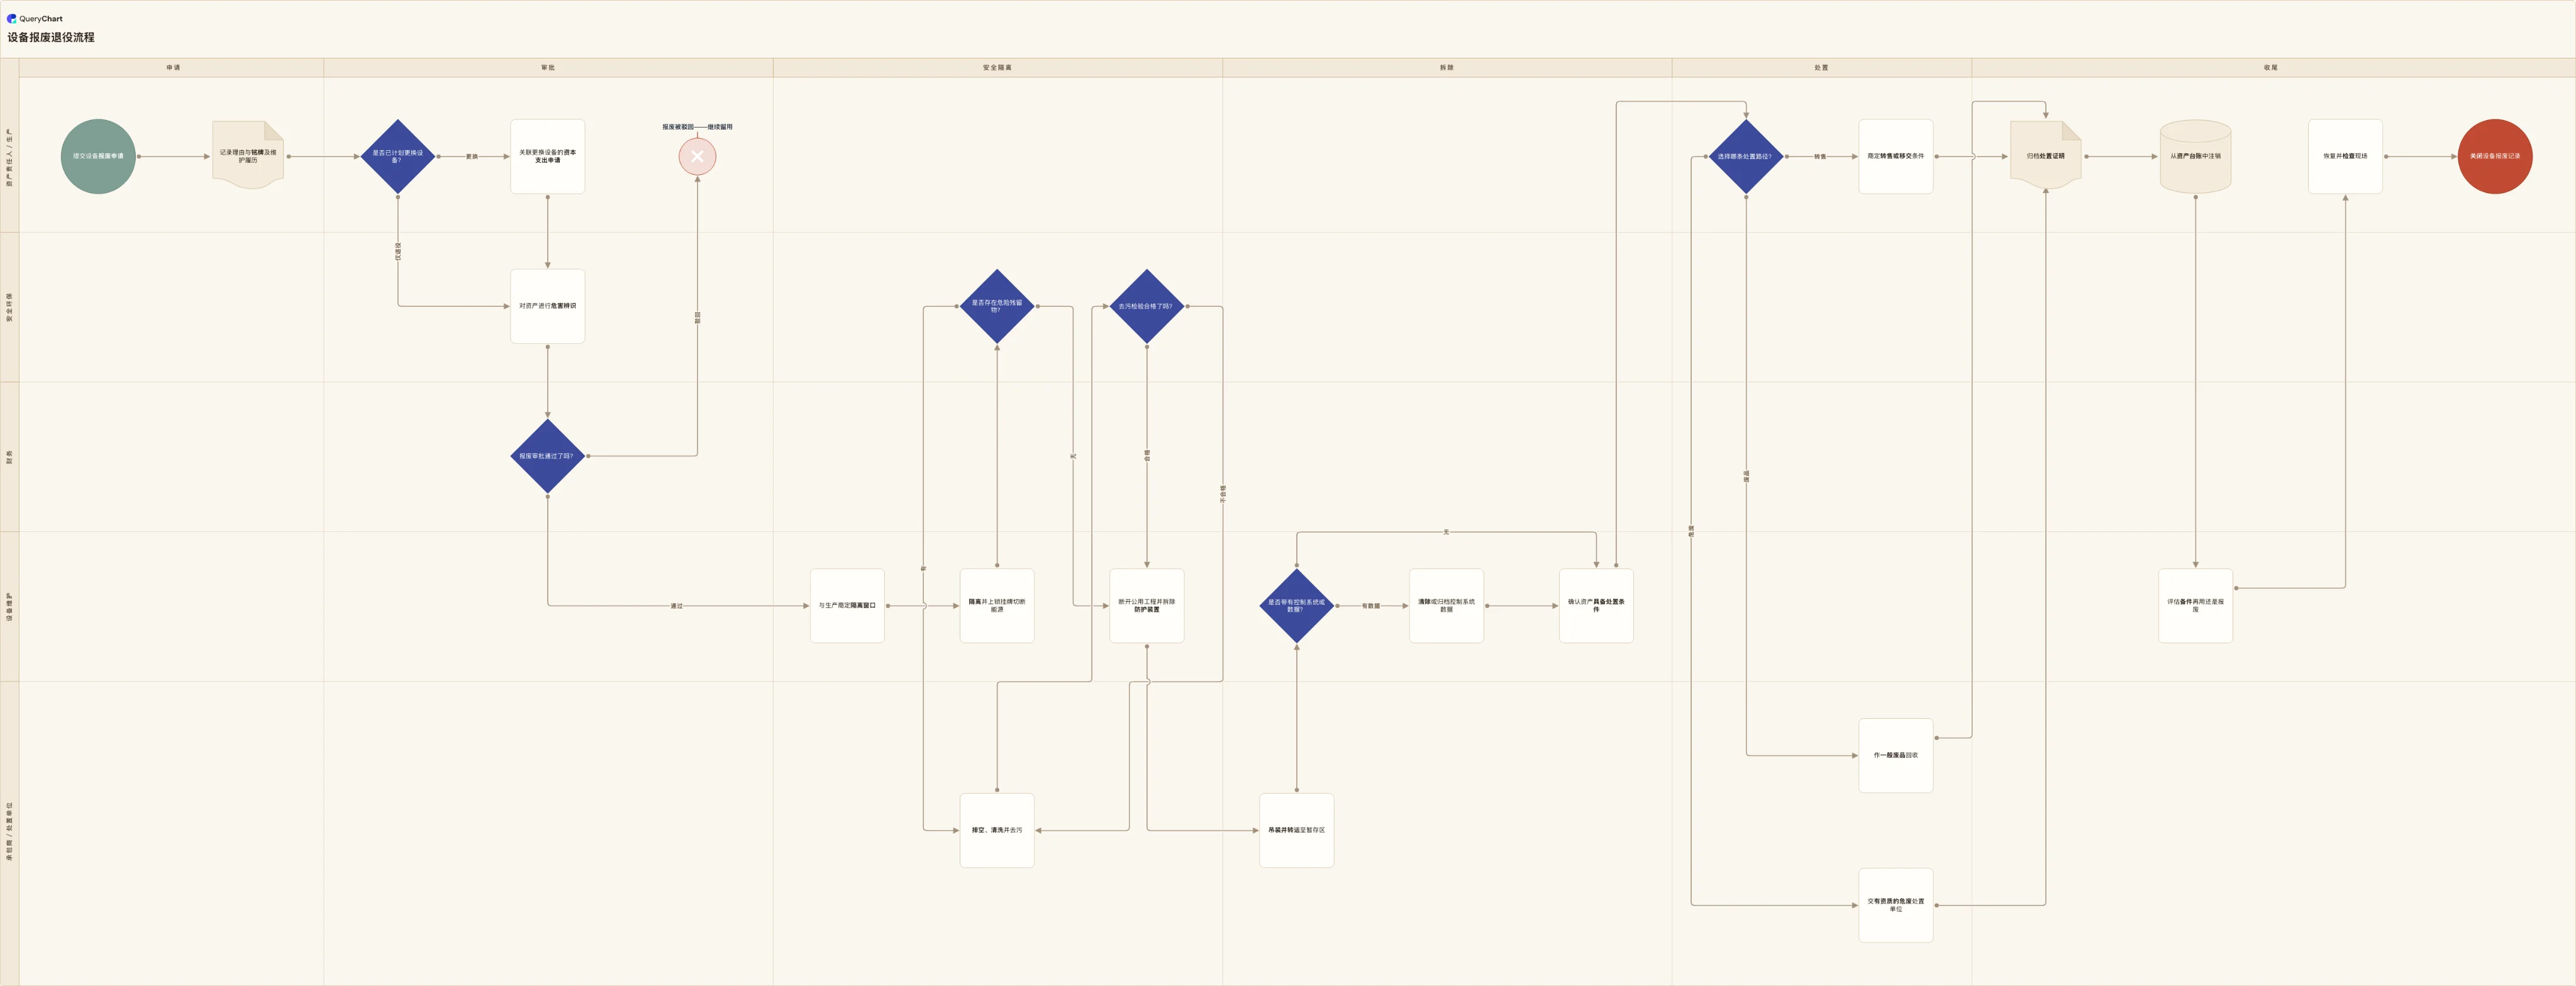Select the process box 作一般废品回收
The image size is (2576, 986).
pos(1895,755)
